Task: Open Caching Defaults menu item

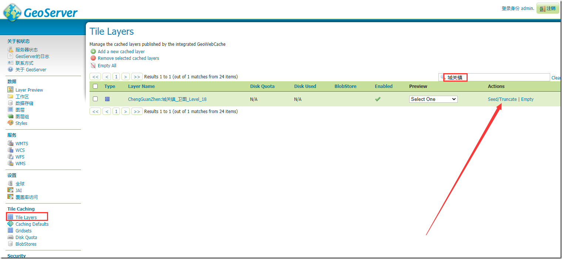Action: (x=32, y=224)
